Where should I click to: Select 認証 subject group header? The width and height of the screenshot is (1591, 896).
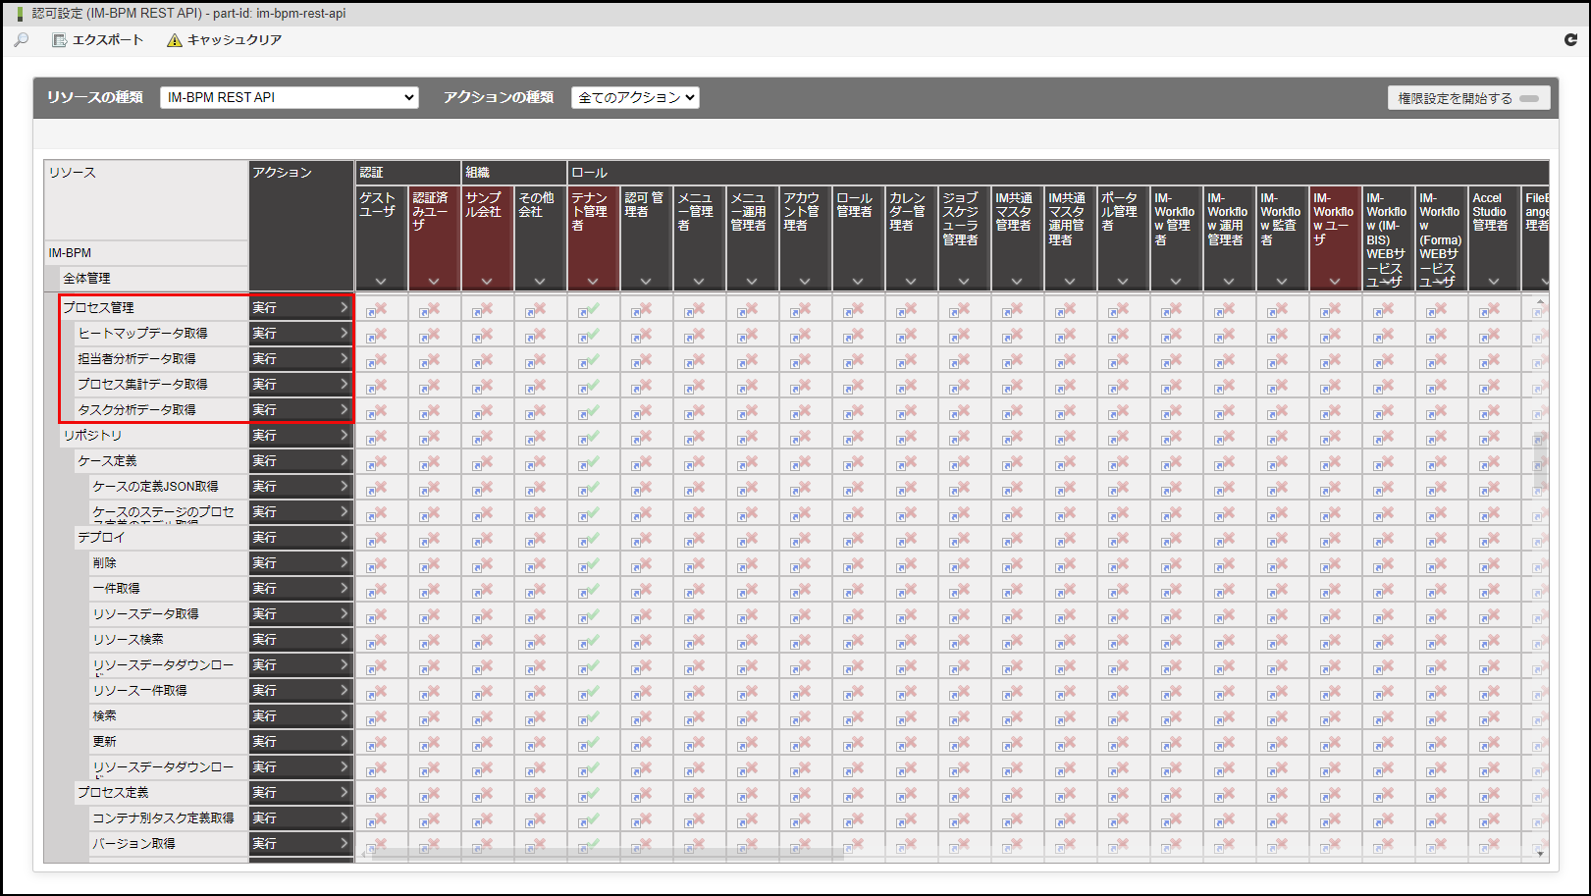(408, 172)
